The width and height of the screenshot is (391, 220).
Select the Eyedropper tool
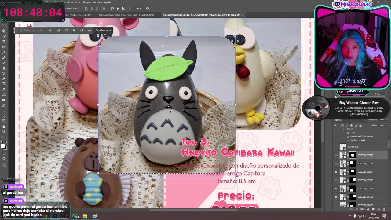pos(4,52)
